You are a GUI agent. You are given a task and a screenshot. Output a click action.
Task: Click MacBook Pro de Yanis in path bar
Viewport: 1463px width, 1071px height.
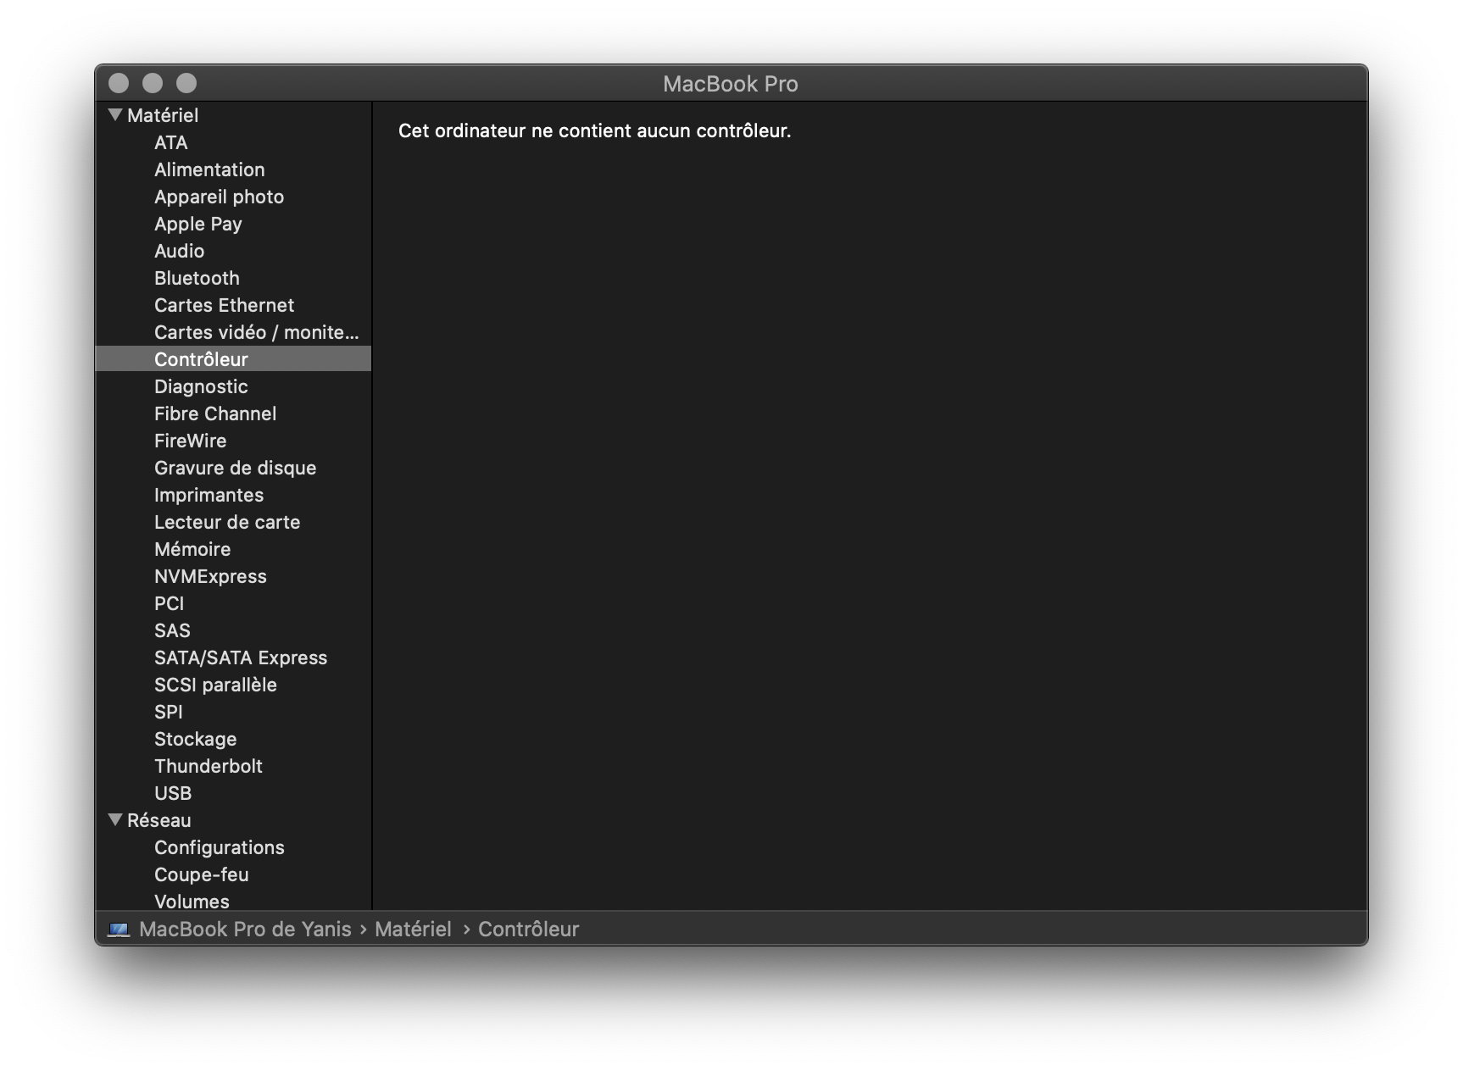click(245, 929)
